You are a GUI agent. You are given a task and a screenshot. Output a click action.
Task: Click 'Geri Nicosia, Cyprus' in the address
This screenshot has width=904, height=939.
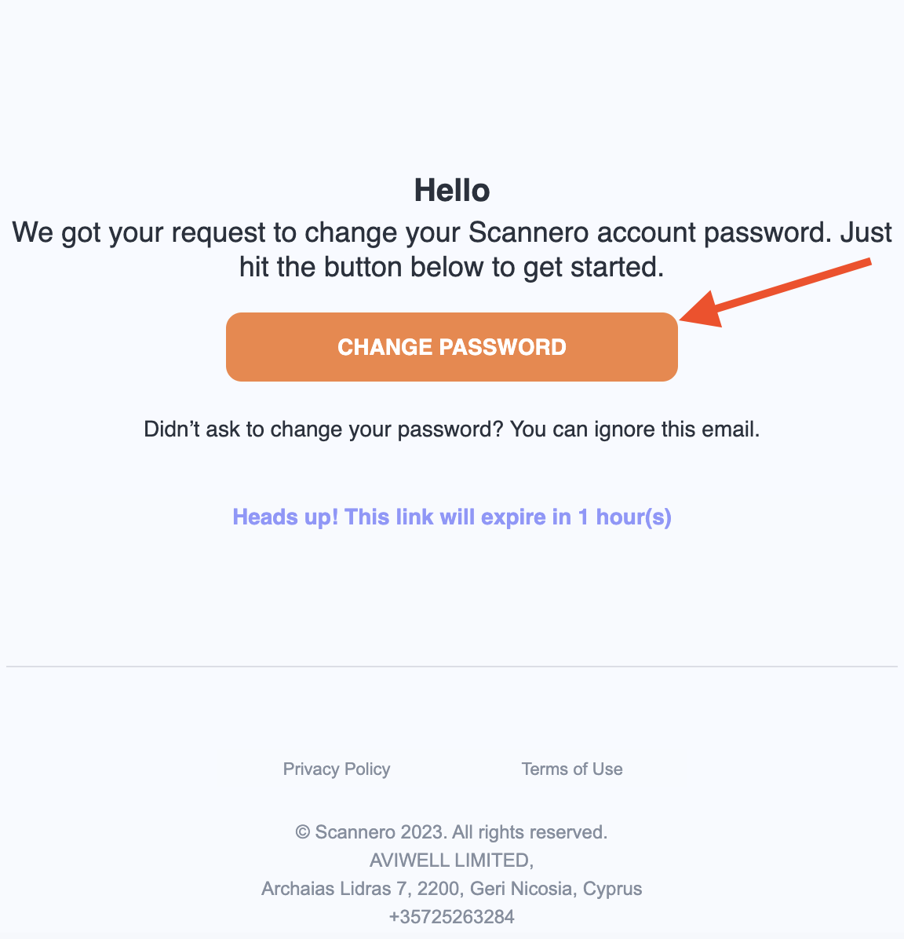[556, 889]
